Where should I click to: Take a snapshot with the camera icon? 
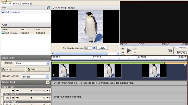click(170, 51)
